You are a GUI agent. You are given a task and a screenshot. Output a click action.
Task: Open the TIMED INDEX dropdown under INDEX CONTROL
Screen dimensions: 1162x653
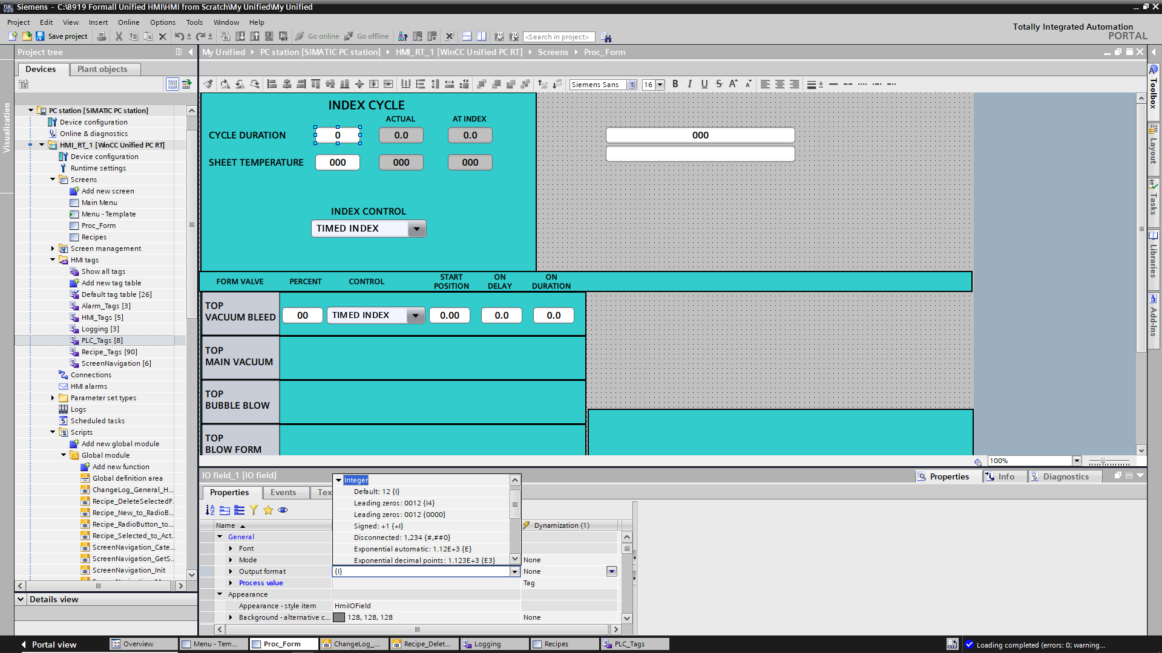(416, 229)
